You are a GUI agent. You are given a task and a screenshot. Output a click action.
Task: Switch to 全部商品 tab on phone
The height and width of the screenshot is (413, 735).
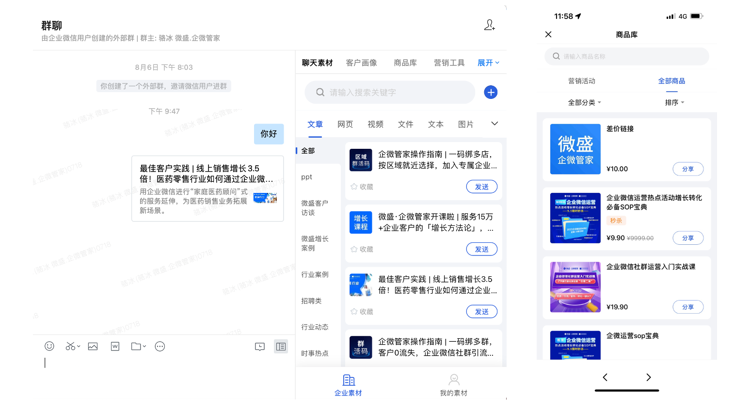point(671,81)
